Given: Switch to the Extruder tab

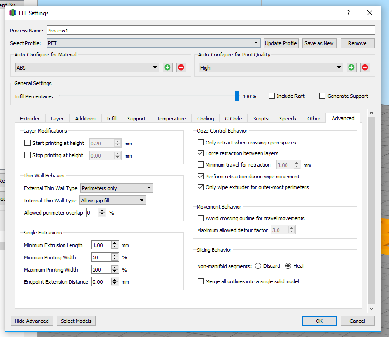Looking at the screenshot, I should coord(30,119).
